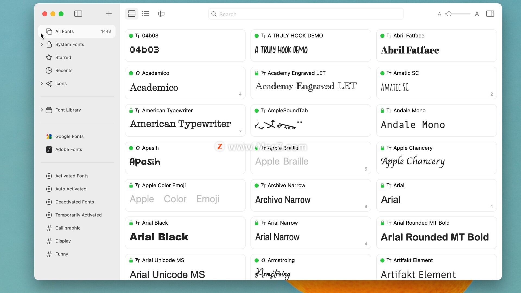Select All Fonts in sidebar
Image resolution: width=521 pixels, height=293 pixels.
click(x=77, y=31)
